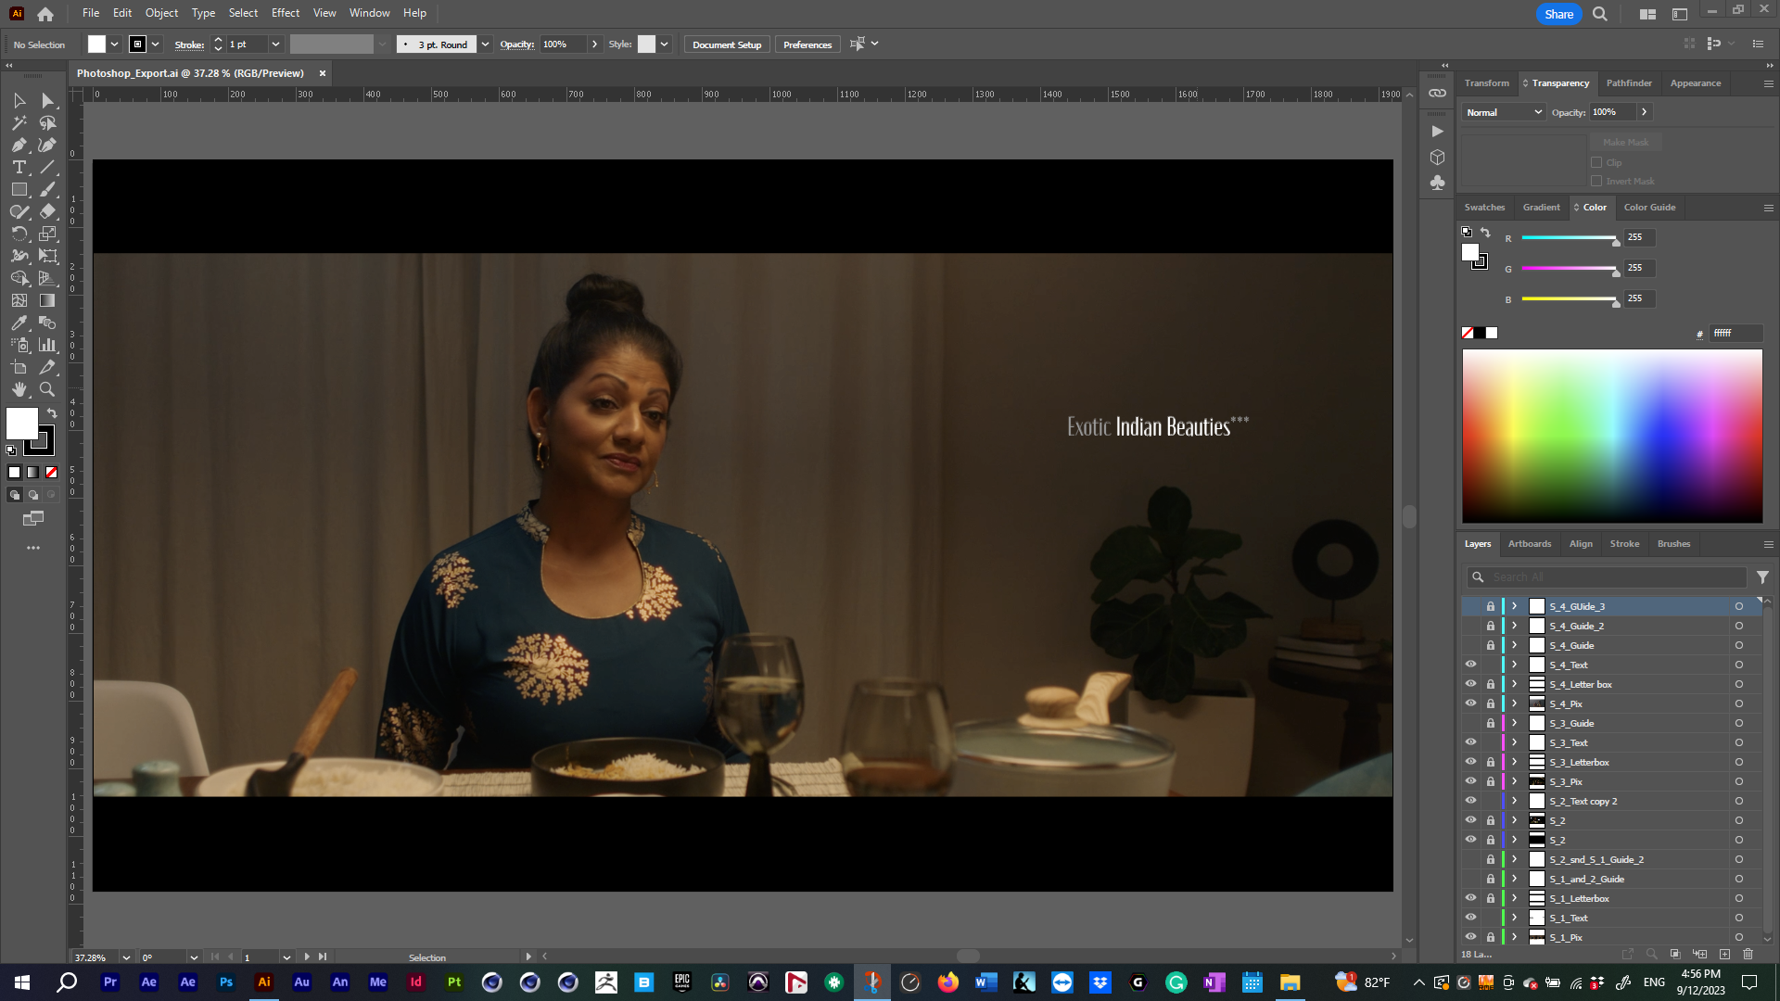
Task: Open the Effect menu
Action: pyautogui.click(x=285, y=13)
